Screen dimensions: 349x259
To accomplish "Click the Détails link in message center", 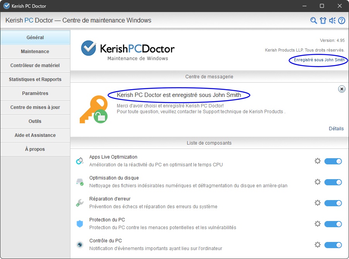I will (336, 129).
